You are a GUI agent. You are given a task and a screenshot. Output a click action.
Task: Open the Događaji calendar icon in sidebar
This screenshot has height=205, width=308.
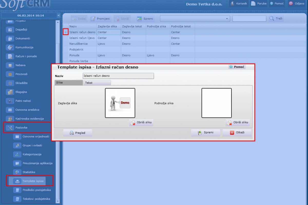tap(10, 29)
